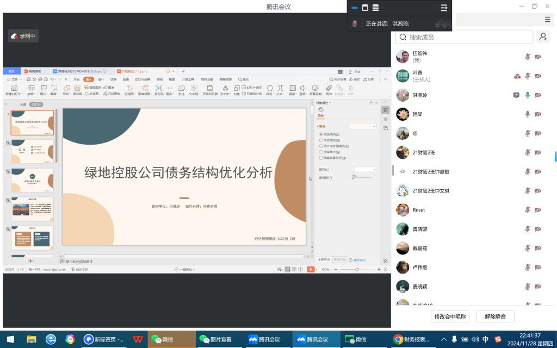Switch to the 插入 ribbon tab
This screenshot has height=348, width=557.
coord(88,79)
